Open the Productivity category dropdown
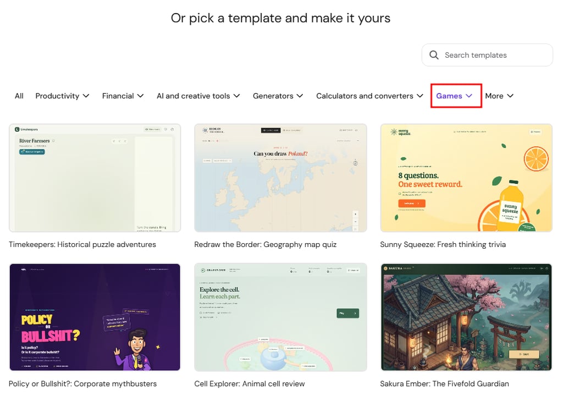This screenshot has height=395, width=563. coord(62,96)
